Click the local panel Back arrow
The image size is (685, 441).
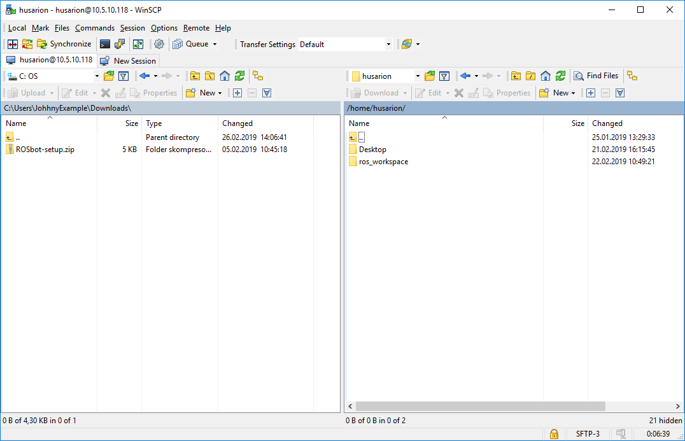click(x=145, y=76)
